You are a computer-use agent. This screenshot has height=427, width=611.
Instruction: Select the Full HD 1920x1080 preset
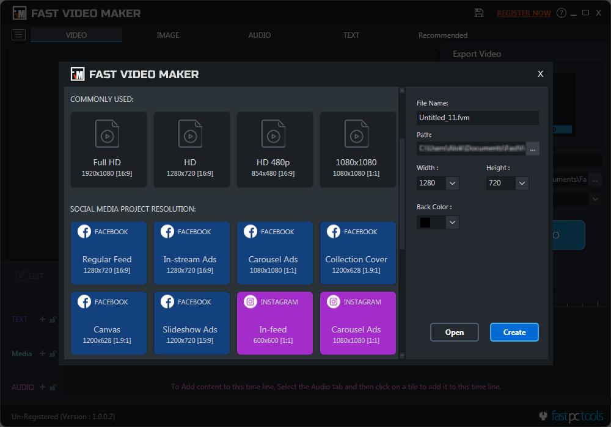click(x=108, y=149)
